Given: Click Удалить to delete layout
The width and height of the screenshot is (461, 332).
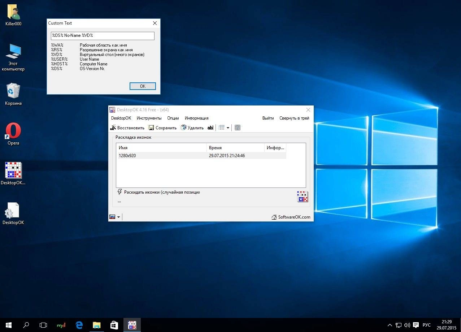Looking at the screenshot, I should 192,128.
